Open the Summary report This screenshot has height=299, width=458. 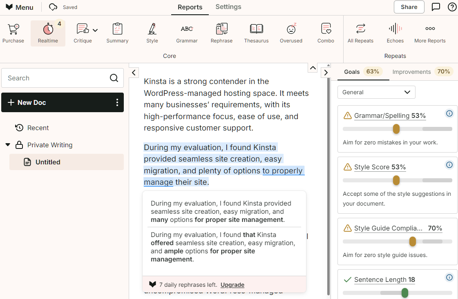(117, 33)
